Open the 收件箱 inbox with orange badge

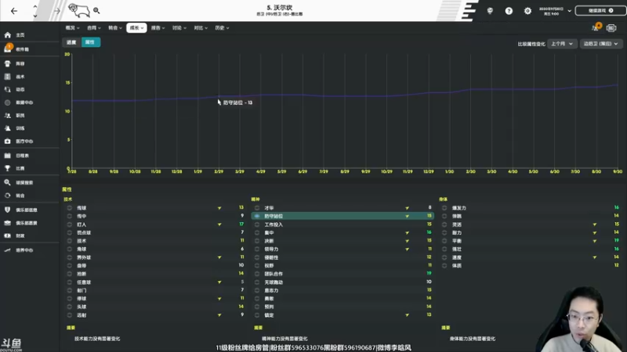click(8, 48)
